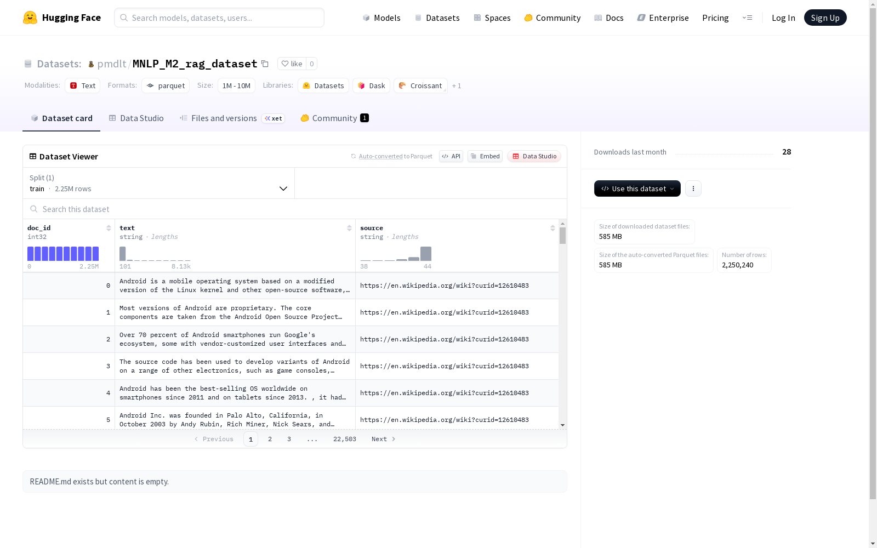Open the Pricing page
Viewport: 877px width, 548px height.
point(715,18)
